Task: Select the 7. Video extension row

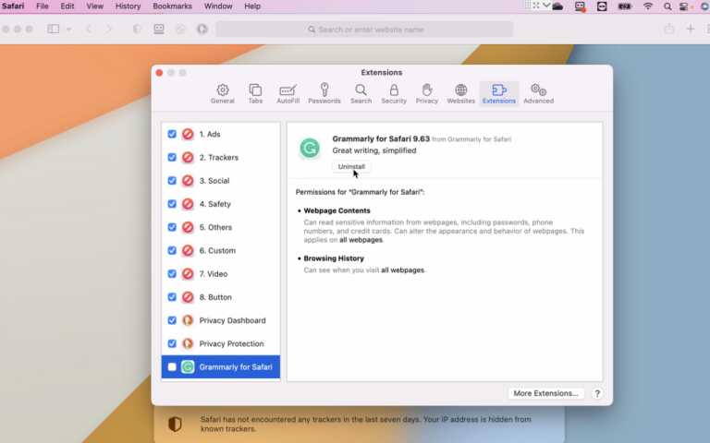Action: click(221, 273)
